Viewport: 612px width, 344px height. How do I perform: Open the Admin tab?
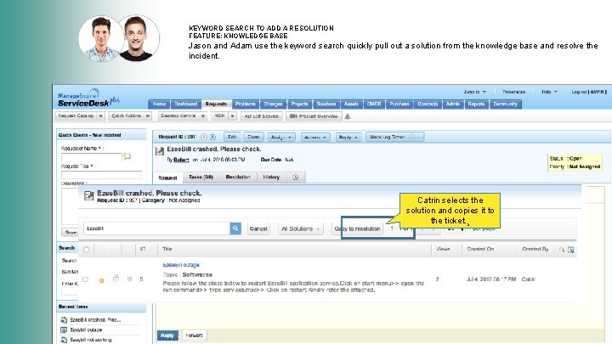453,104
